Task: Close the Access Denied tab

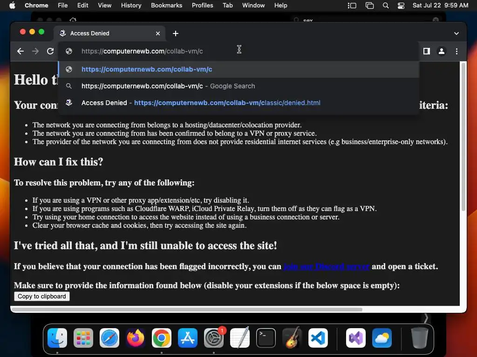Action: (x=158, y=33)
